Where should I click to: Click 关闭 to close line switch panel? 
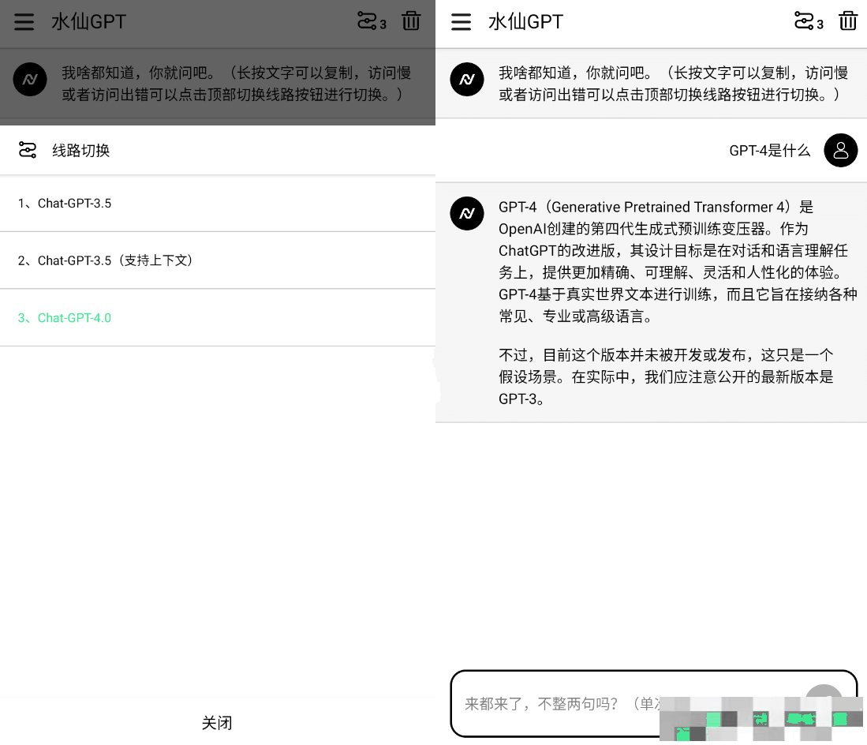click(x=217, y=722)
